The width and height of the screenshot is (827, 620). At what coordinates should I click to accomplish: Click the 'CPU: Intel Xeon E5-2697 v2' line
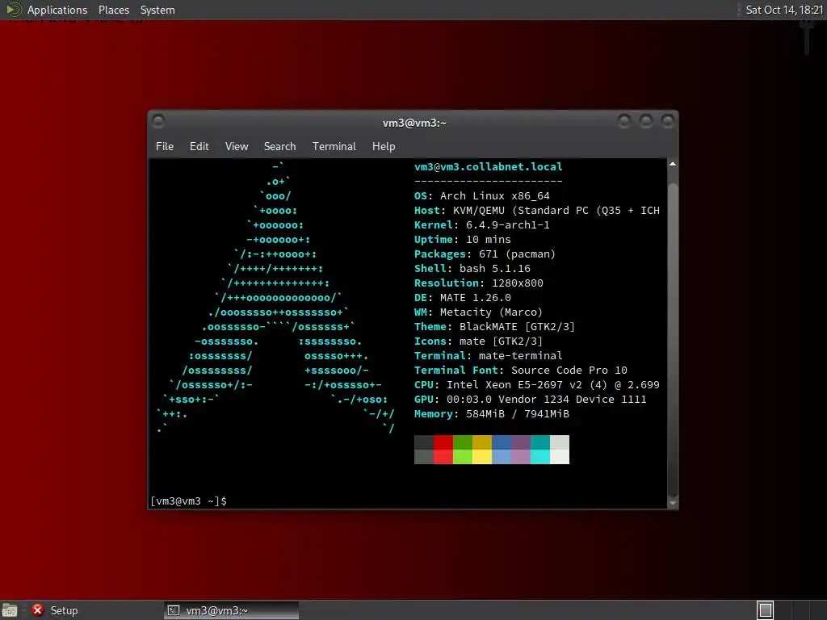[x=536, y=385]
